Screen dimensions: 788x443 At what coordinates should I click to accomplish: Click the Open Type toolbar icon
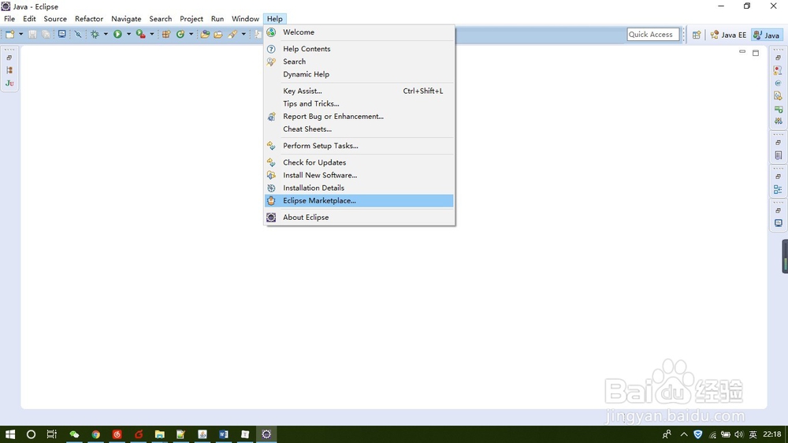205,34
